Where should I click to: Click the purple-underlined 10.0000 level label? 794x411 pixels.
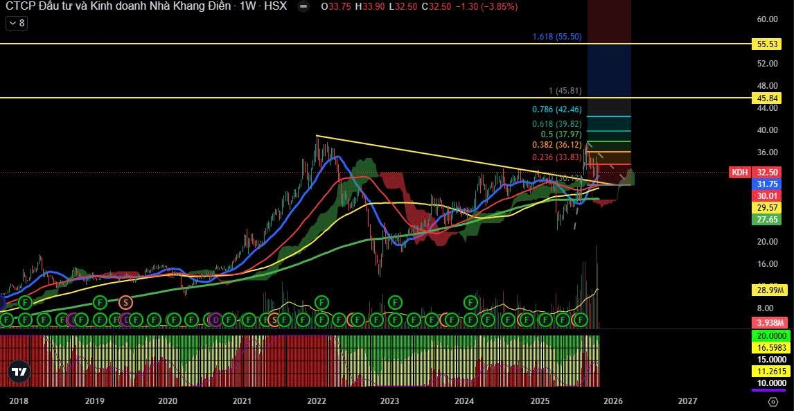pyautogui.click(x=770, y=383)
